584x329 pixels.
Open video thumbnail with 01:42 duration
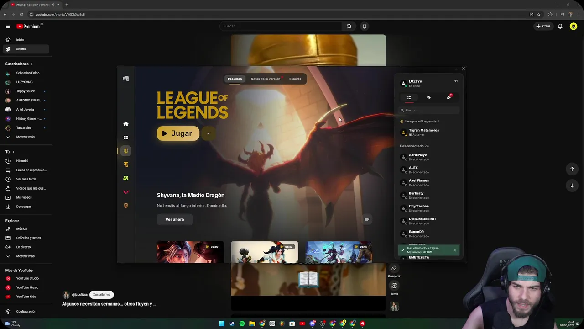[x=265, y=252]
